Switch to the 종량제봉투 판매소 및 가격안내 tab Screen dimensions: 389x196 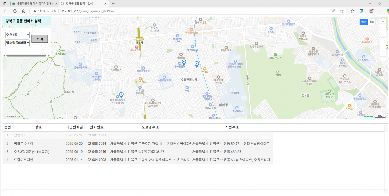34,3
